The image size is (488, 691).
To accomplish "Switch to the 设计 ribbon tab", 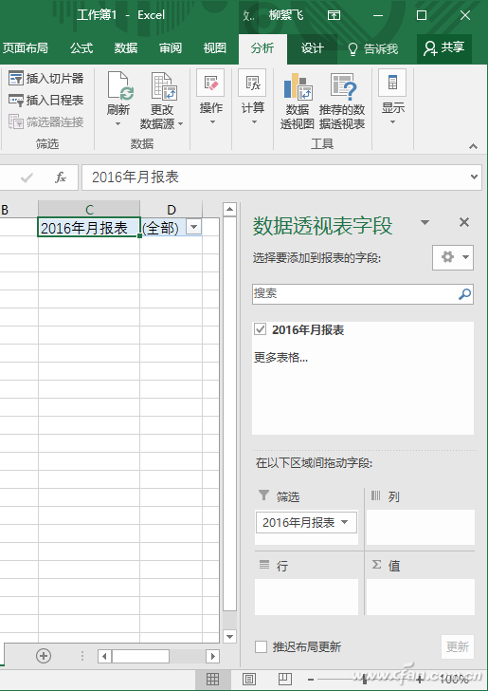I will tap(313, 48).
